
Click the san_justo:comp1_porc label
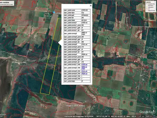pos(73,25)
